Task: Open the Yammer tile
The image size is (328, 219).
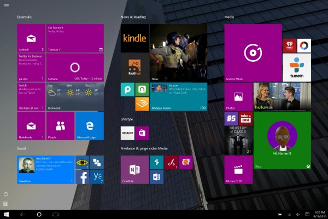Action: pos(97,177)
